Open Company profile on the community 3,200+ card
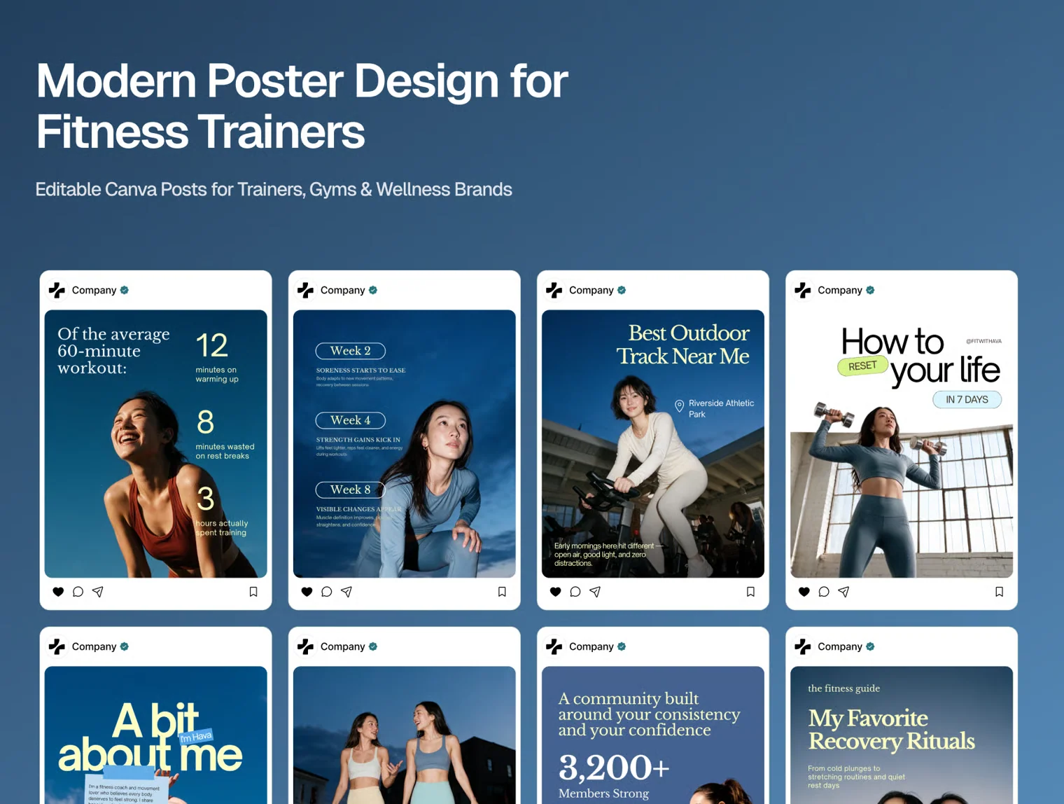 point(591,646)
